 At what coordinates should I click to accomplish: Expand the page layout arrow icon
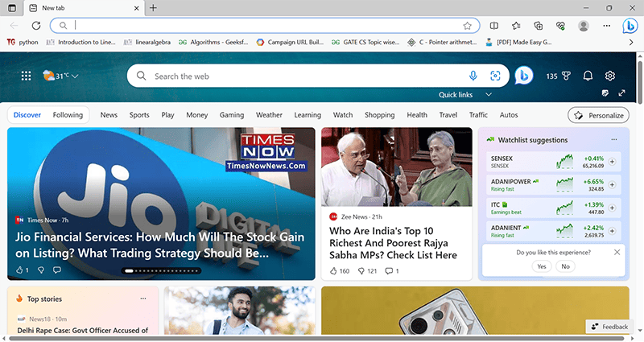pos(621,93)
